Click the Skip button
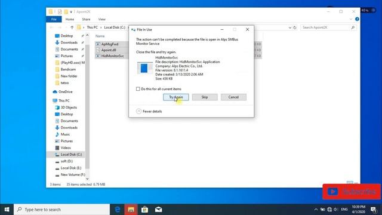382x215 pixels. [x=205, y=97]
